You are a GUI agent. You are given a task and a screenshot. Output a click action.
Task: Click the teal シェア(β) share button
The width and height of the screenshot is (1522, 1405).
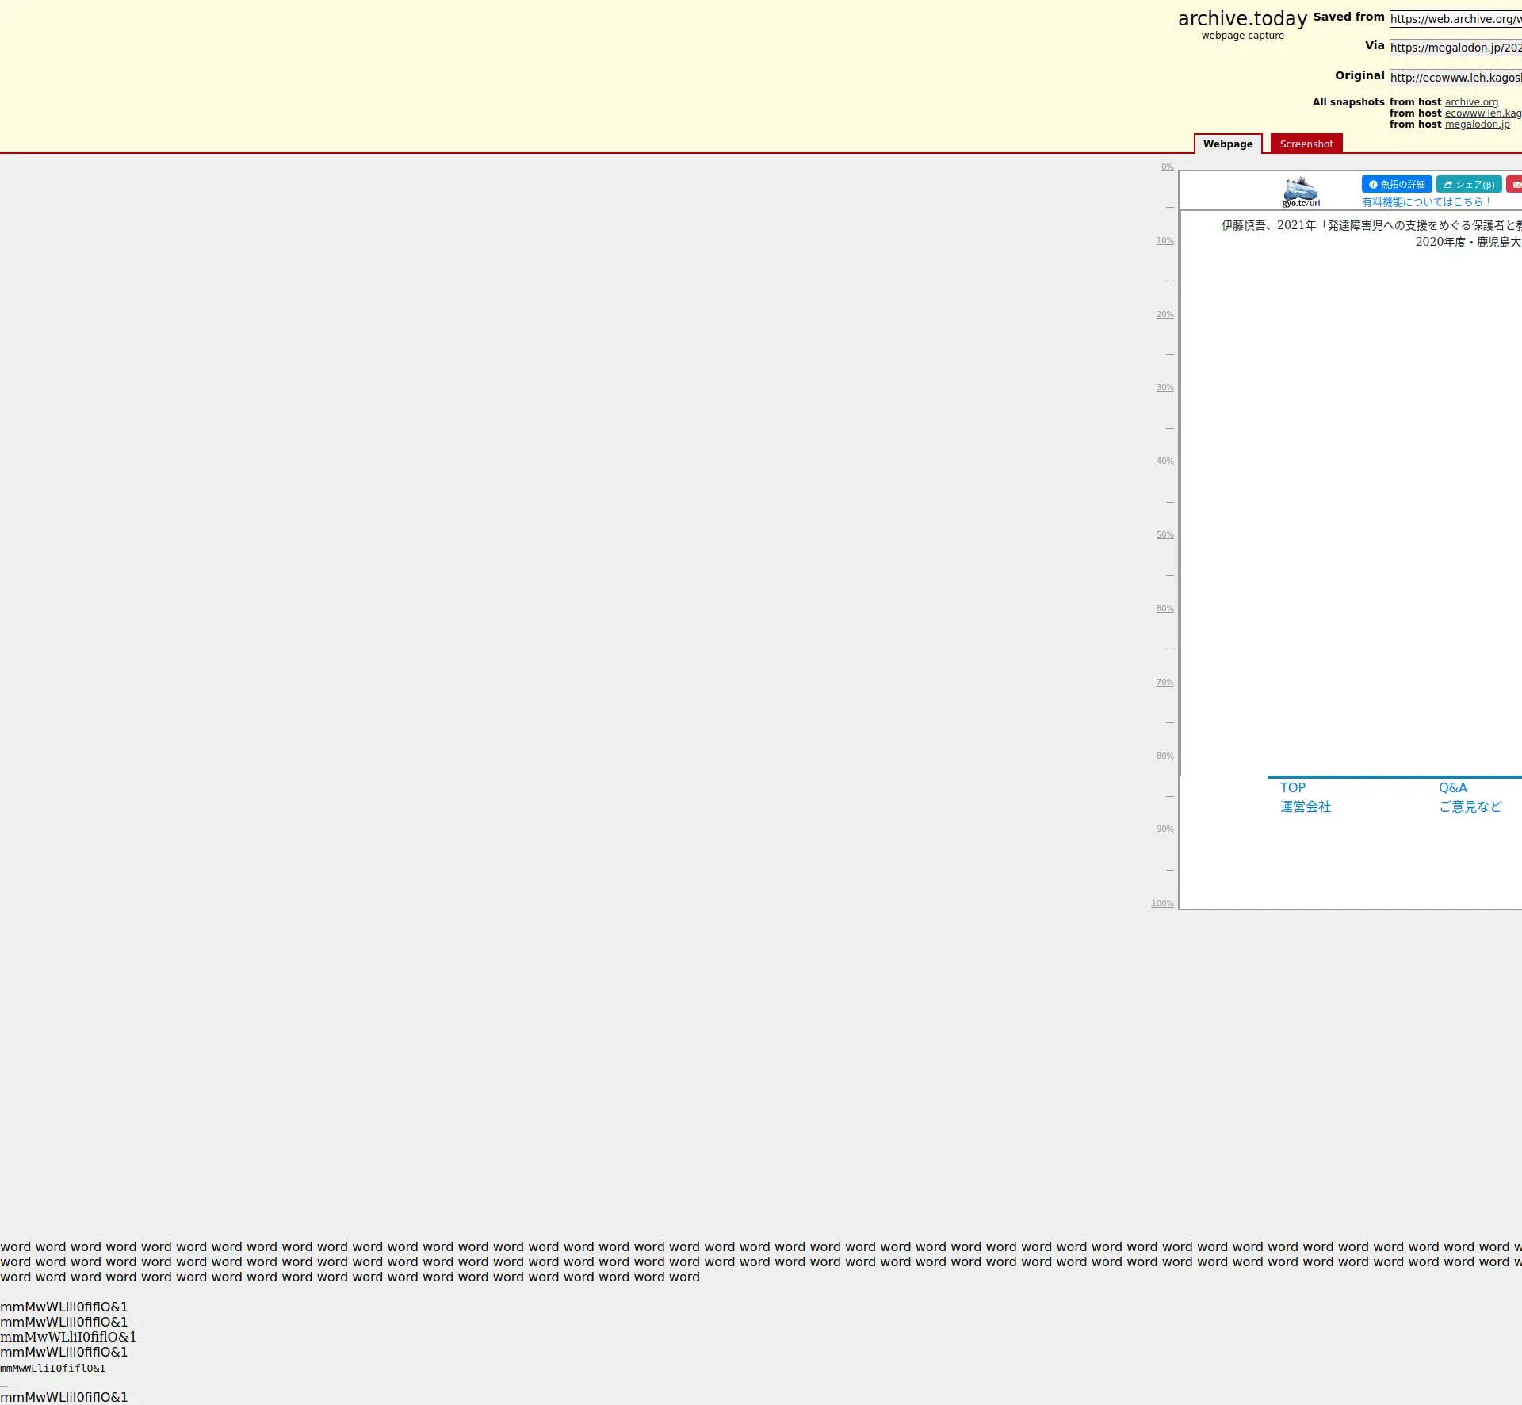point(1468,184)
